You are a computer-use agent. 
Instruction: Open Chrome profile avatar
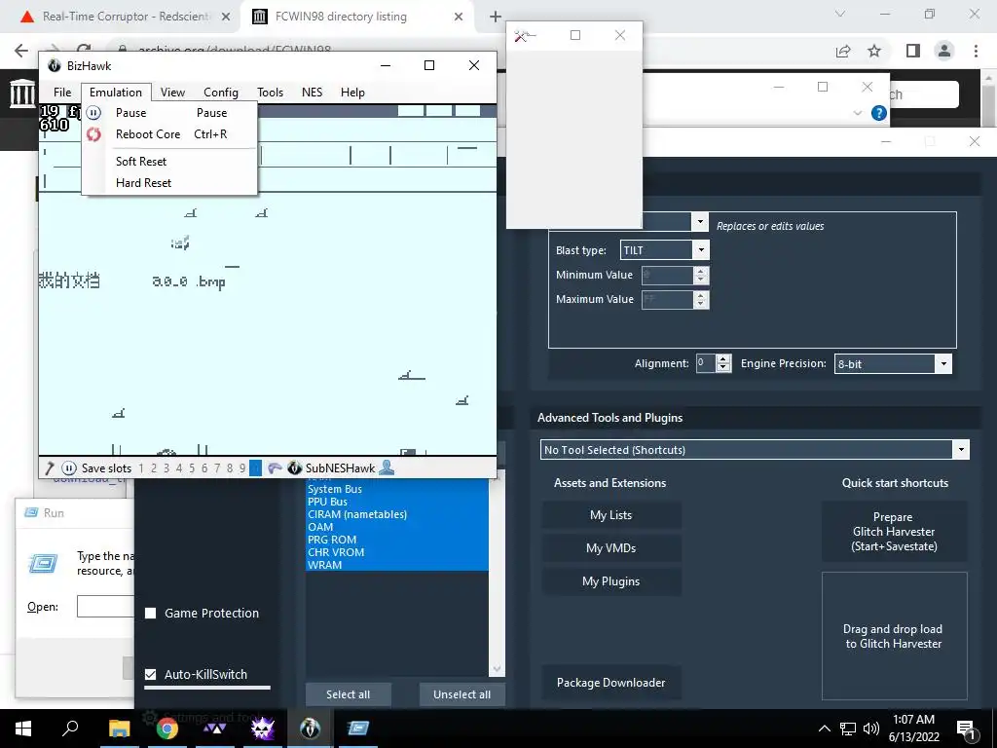tap(944, 51)
